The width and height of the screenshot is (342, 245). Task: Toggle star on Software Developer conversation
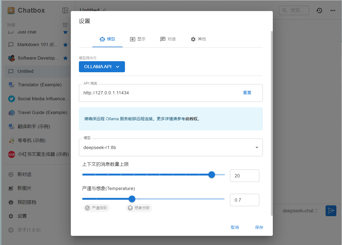65,58
